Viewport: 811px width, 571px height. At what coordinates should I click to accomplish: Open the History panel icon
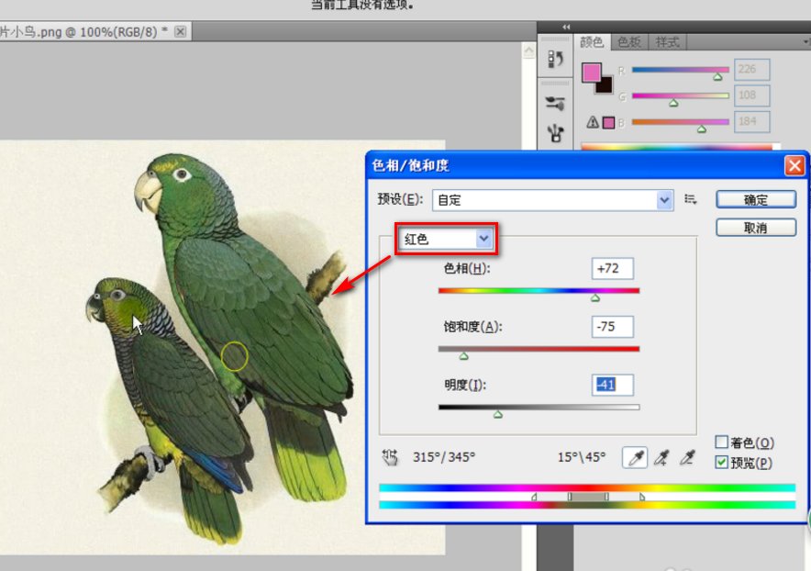[555, 59]
